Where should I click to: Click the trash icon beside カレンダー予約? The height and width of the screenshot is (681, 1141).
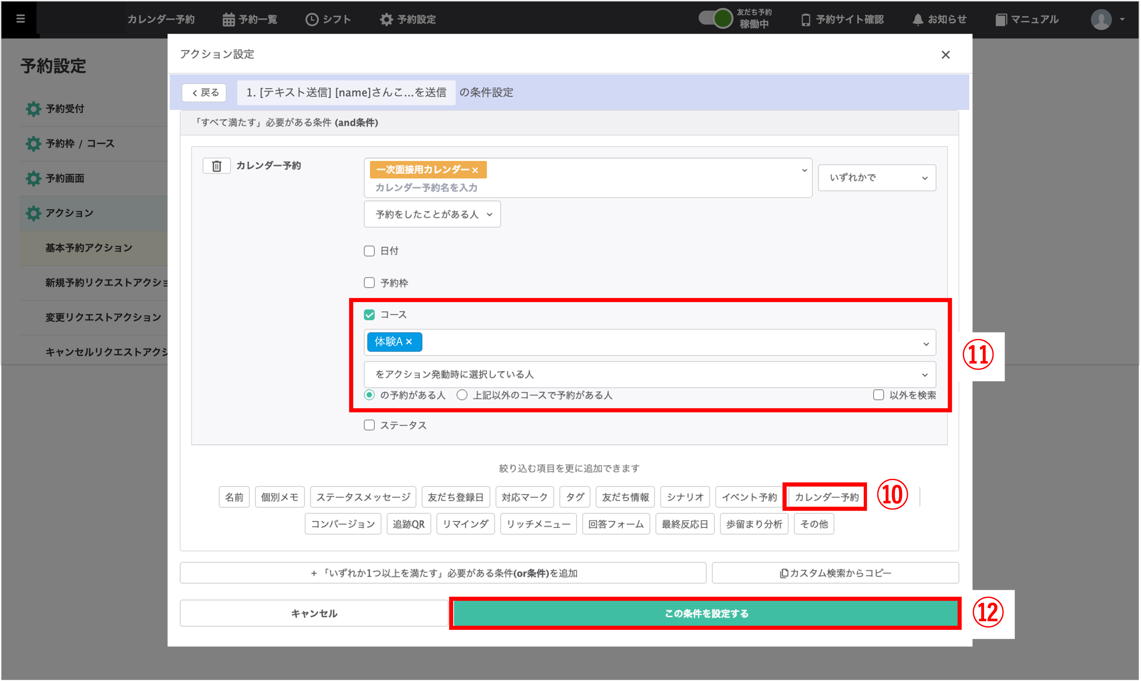point(217,166)
